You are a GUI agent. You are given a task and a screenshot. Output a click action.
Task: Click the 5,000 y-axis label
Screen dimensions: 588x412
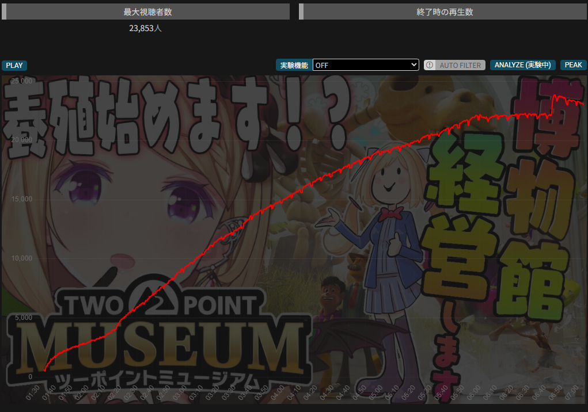[x=23, y=317]
